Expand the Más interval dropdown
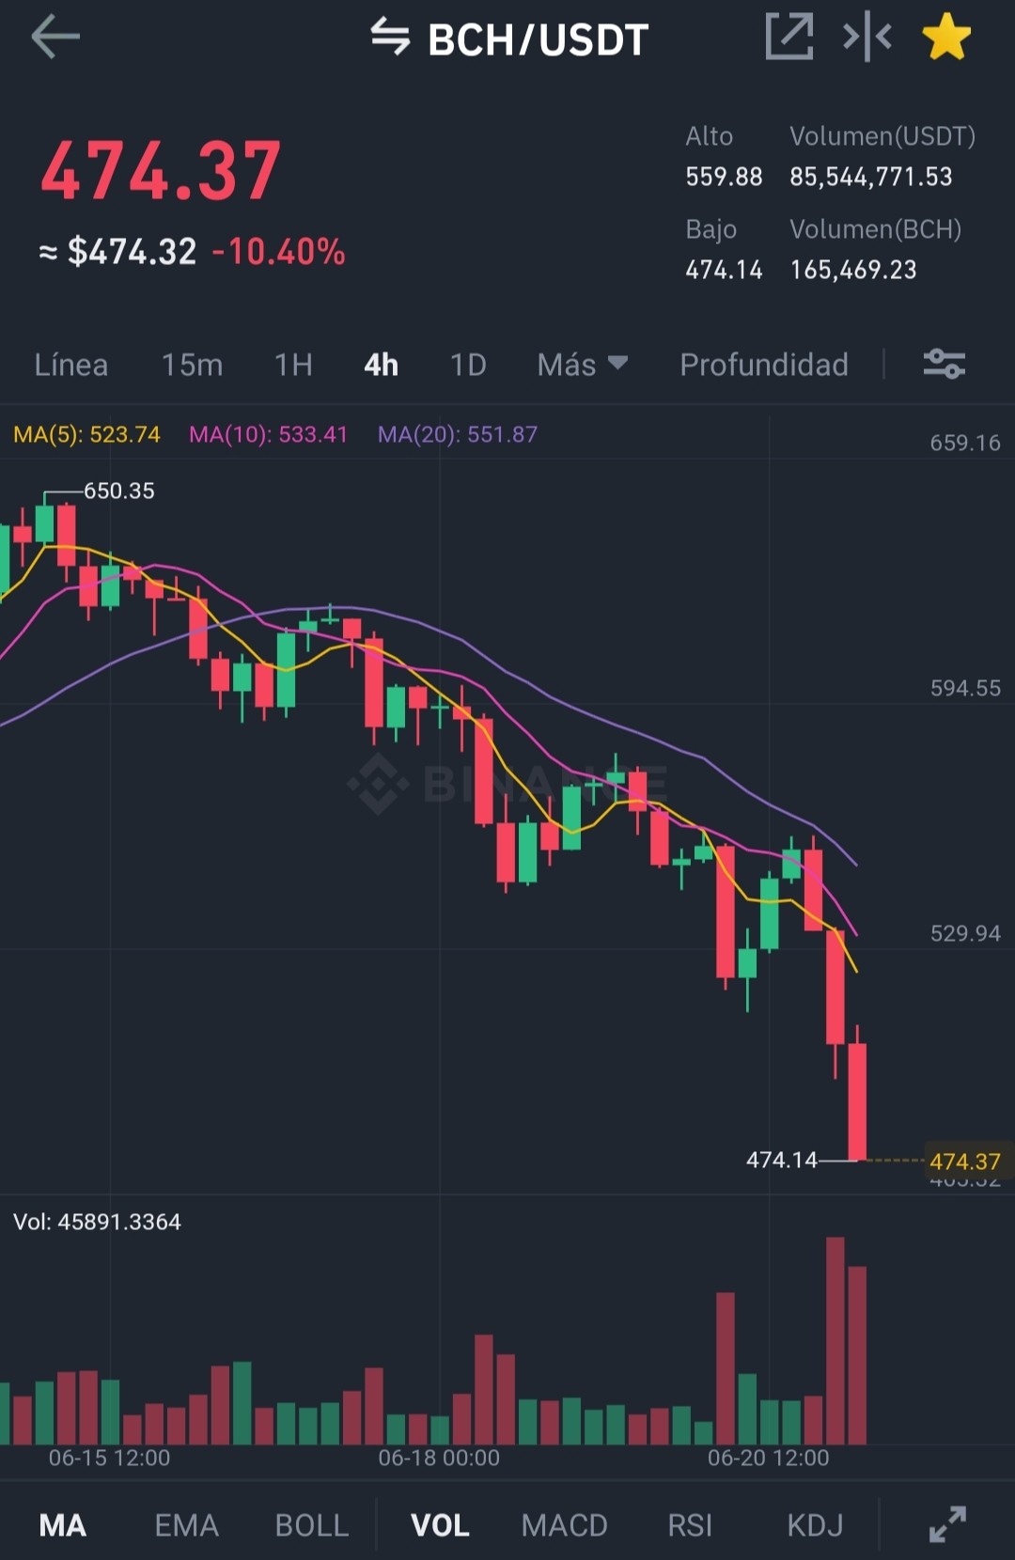Viewport: 1015px width, 1560px height. point(582,365)
